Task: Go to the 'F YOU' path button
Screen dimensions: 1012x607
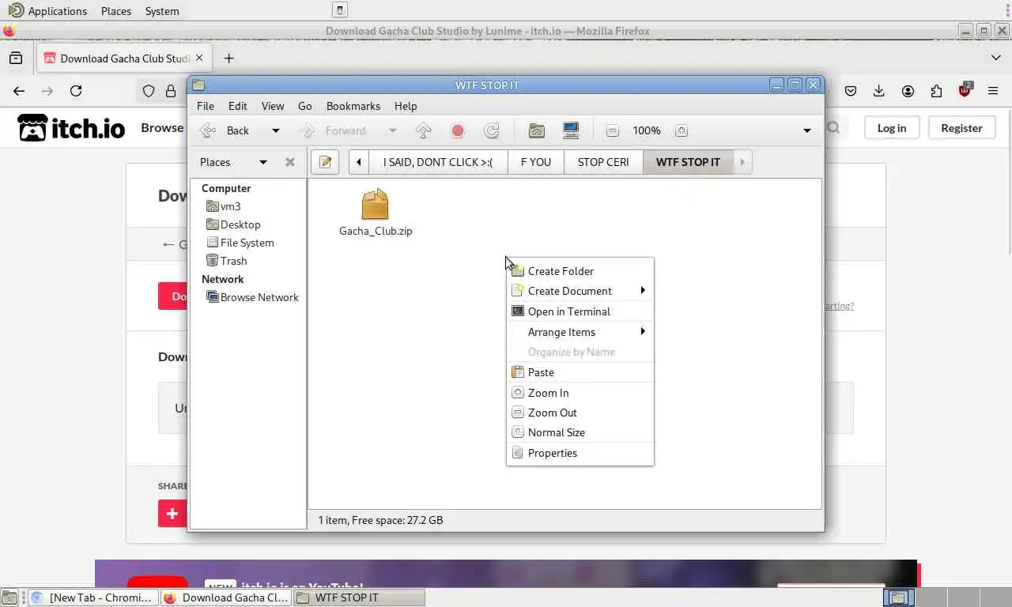Action: pyautogui.click(x=536, y=162)
